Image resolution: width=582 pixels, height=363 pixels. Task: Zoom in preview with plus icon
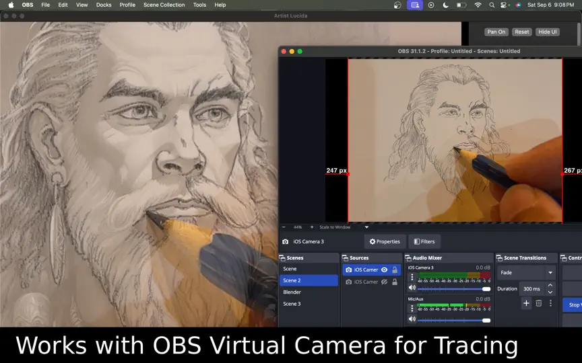tap(312, 227)
